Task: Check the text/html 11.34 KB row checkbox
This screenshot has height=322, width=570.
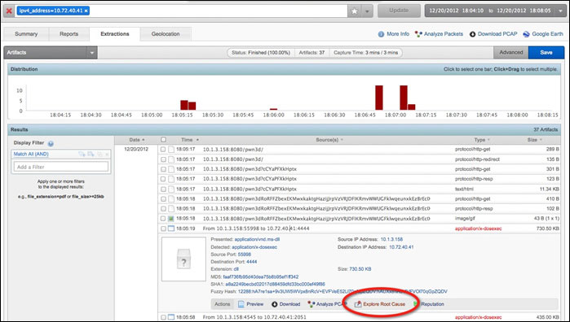Action: coord(163,189)
